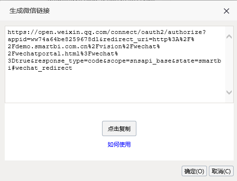Close the 生成微信链接 dialog with X
Viewport: 237px width, 181px height.
227,11
